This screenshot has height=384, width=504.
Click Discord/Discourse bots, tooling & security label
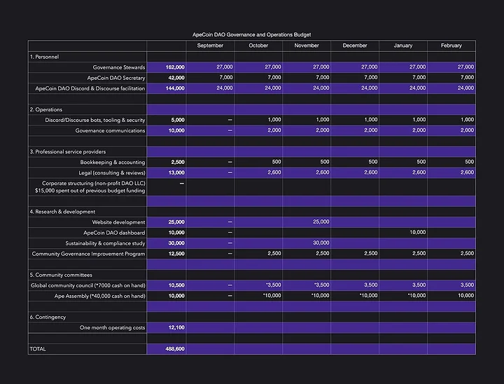pyautogui.click(x=95, y=120)
